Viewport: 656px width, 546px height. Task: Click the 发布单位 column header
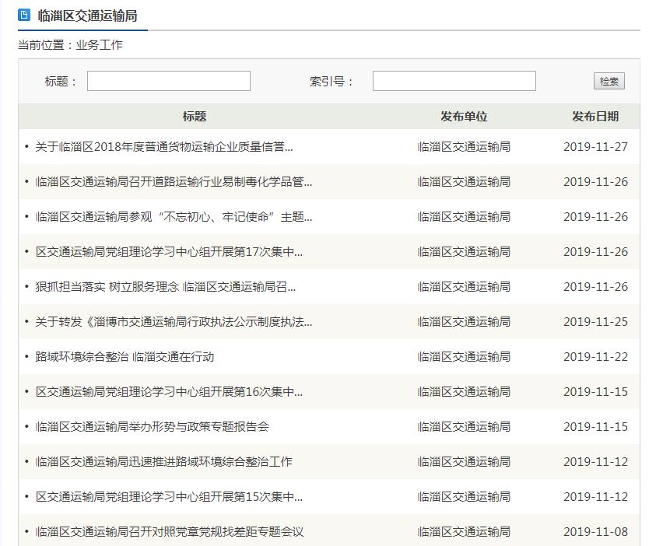(x=464, y=117)
